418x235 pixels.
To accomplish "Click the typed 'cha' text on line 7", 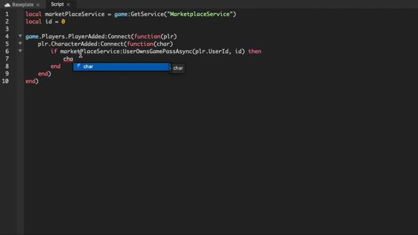I will [x=68, y=59].
